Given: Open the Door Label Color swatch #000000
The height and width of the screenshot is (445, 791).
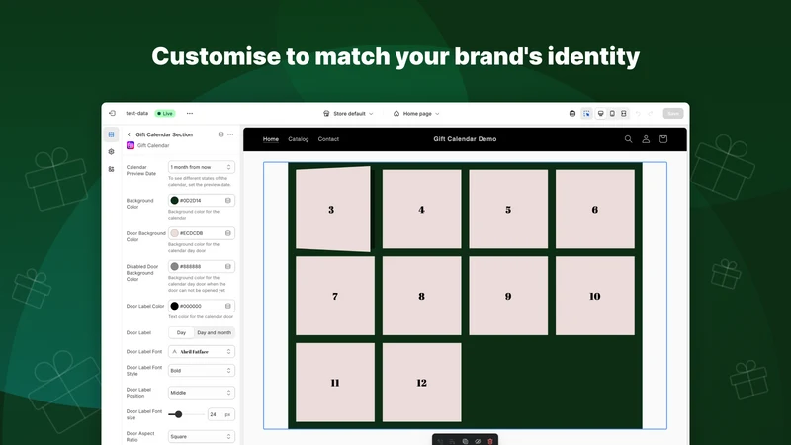Looking at the screenshot, I should click(175, 306).
